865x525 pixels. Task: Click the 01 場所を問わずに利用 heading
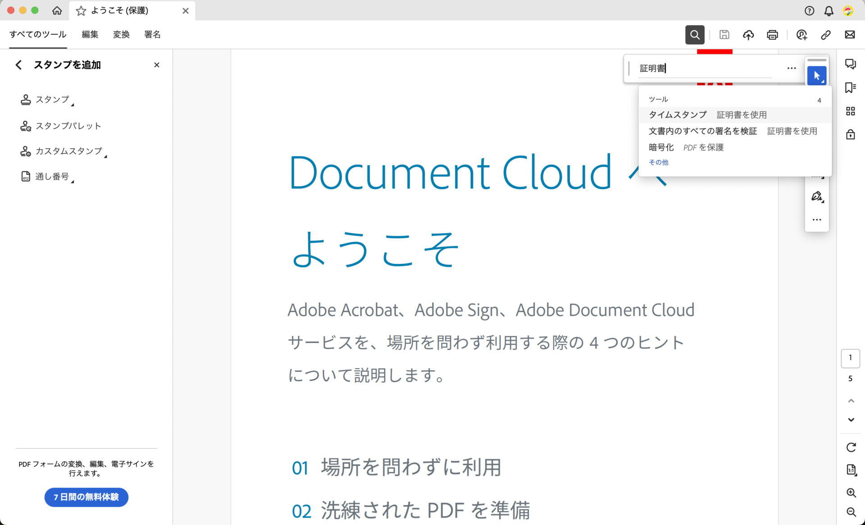coord(396,467)
